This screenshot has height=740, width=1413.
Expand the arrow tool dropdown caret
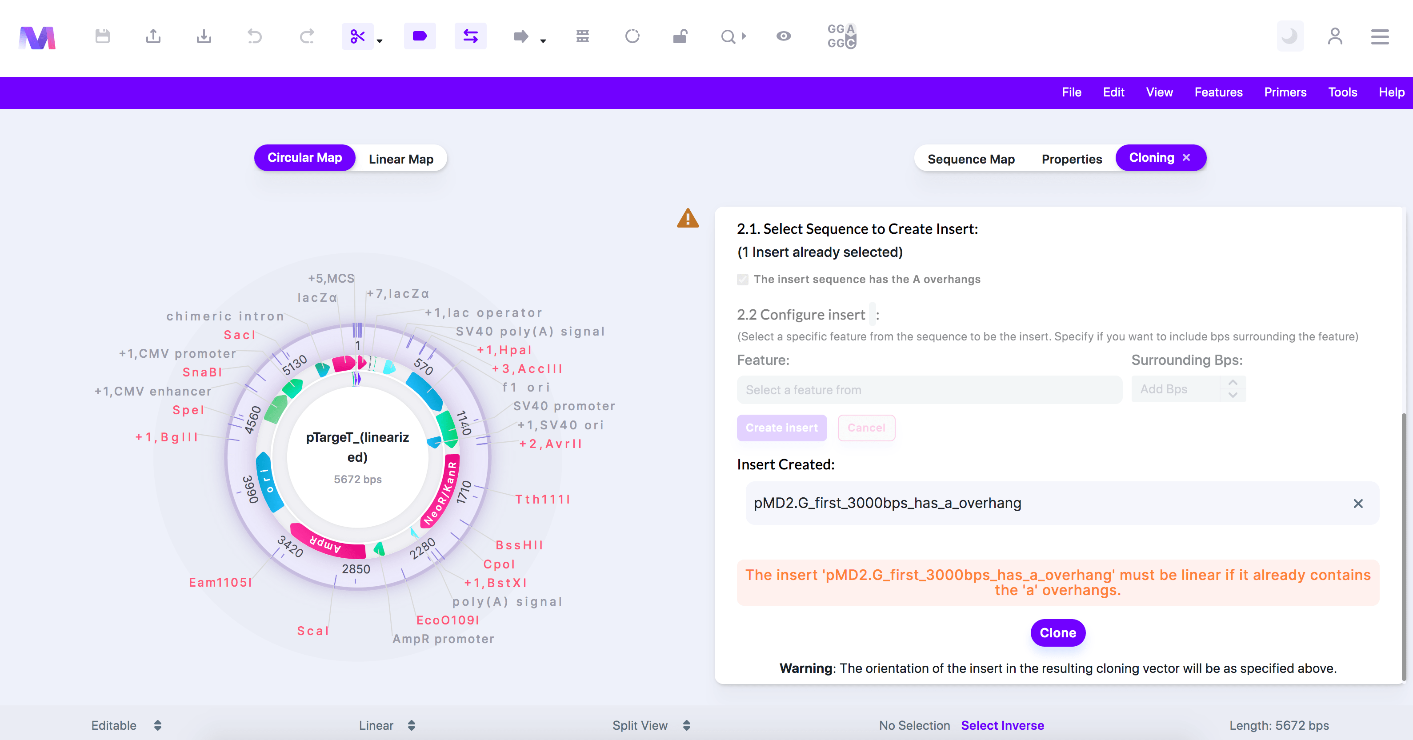(x=543, y=40)
